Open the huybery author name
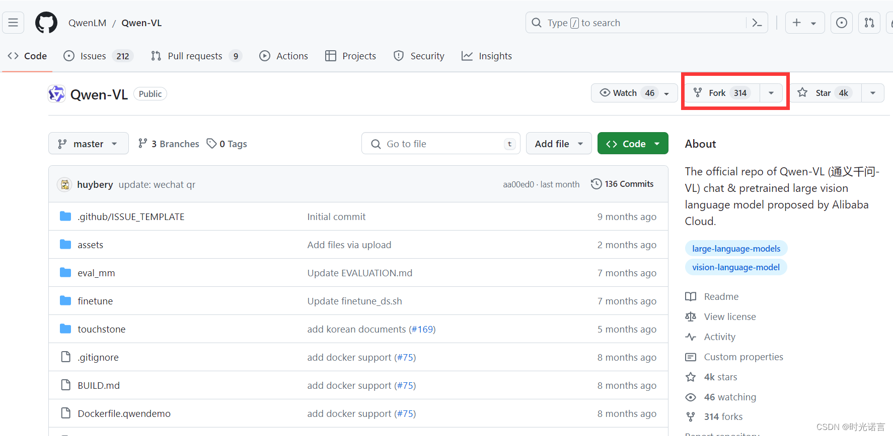893x436 pixels. tap(95, 184)
